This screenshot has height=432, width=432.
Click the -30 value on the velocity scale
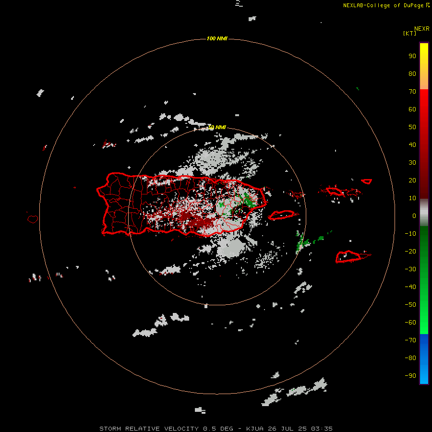(x=410, y=269)
